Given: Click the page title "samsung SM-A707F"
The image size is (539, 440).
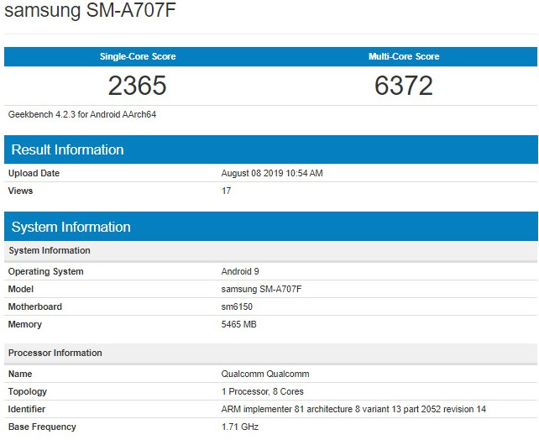Looking at the screenshot, I should 90,9.
